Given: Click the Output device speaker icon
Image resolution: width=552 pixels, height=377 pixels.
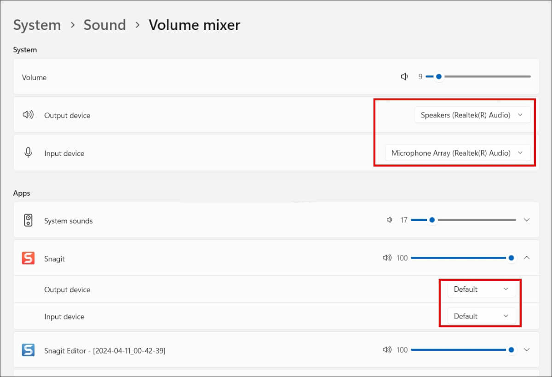Looking at the screenshot, I should coord(28,115).
